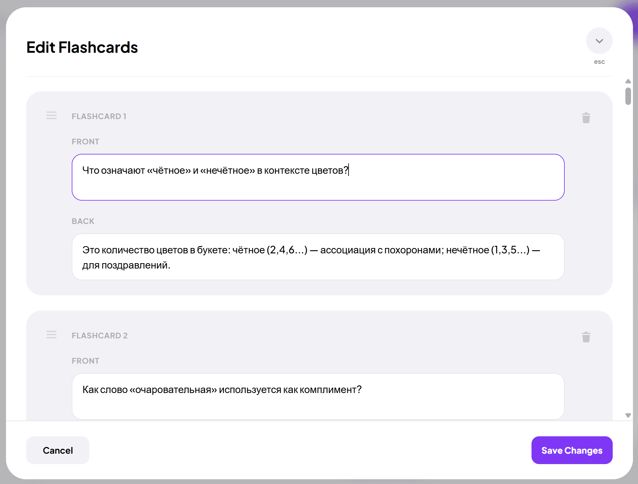
Task: Cancel editing the flashcards
Action: click(x=58, y=450)
